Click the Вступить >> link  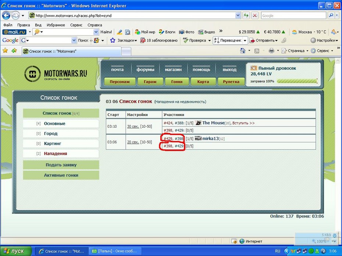(243, 123)
